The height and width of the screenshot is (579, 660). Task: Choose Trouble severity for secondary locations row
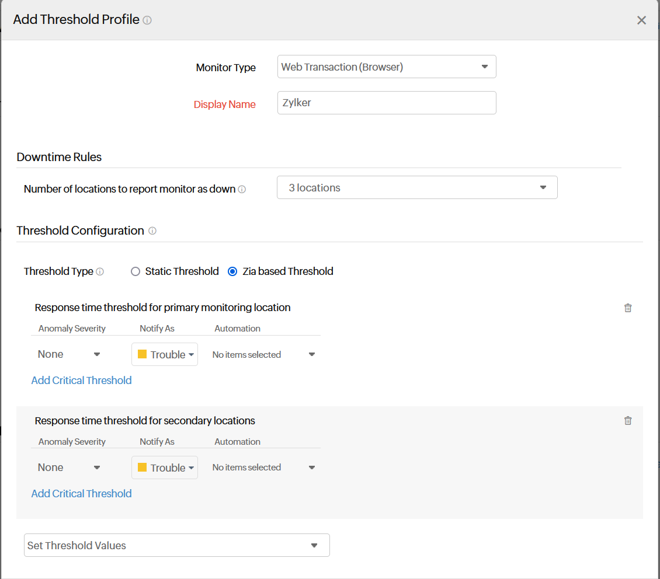pos(165,467)
